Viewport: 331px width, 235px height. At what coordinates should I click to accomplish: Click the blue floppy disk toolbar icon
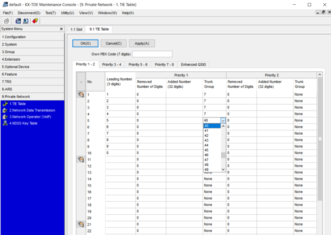pos(18,21)
